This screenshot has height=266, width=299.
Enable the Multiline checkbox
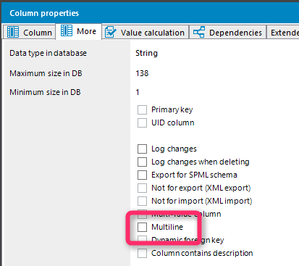(x=142, y=227)
